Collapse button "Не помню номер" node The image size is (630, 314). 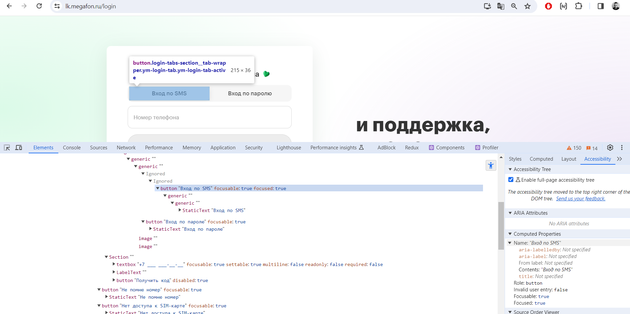(99, 290)
